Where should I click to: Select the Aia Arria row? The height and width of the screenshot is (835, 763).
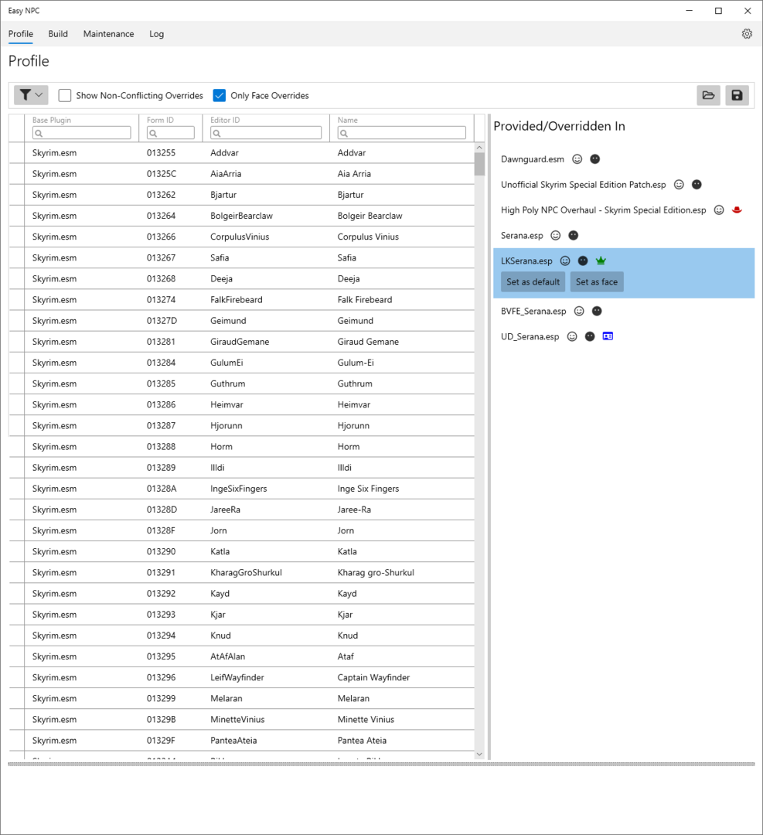pos(242,174)
